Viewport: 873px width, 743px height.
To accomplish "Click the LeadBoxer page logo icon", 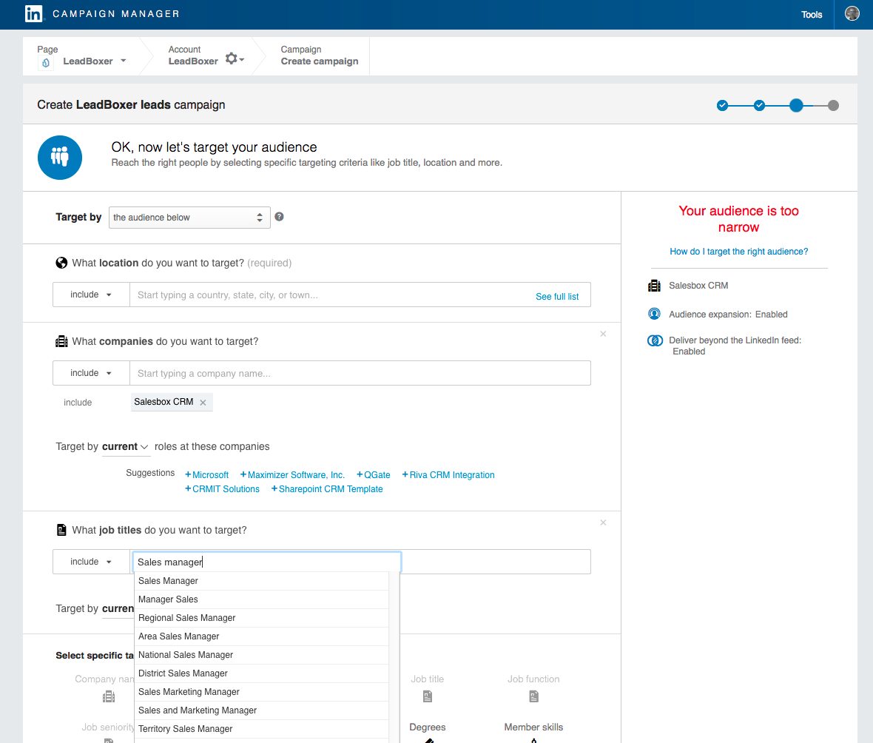I will [46, 62].
